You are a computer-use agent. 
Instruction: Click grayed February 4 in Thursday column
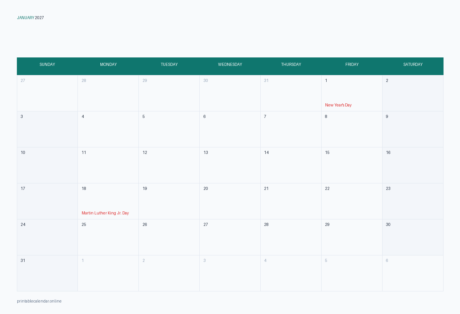point(265,261)
